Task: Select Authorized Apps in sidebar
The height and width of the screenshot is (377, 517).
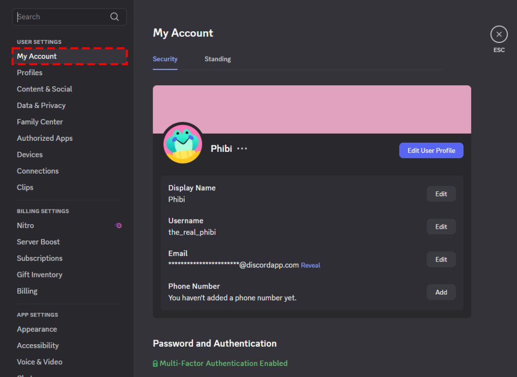Action: coord(45,138)
